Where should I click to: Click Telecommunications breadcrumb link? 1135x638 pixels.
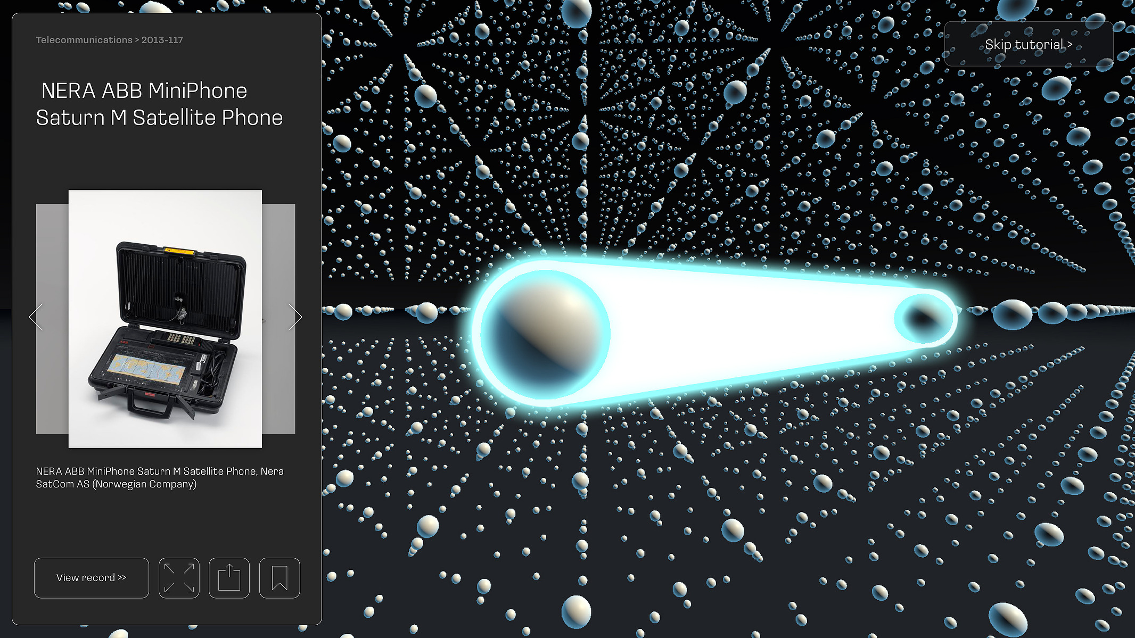[84, 40]
